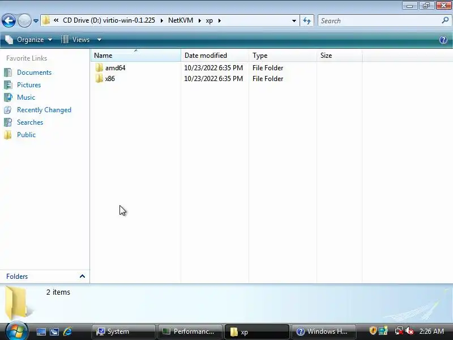Click the Music icon in sidebar
Viewport: 453px width, 340px height.
tap(8, 97)
